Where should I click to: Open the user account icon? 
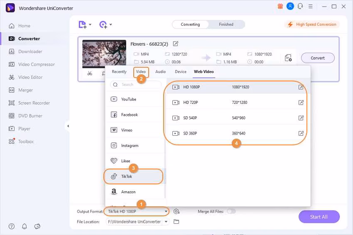[x=290, y=6]
